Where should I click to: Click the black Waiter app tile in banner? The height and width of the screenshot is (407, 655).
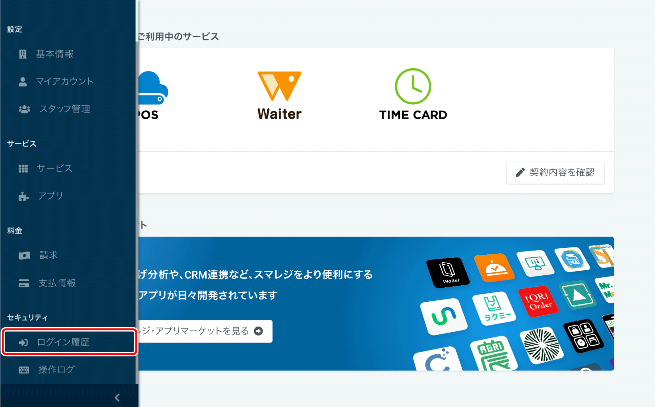point(448,272)
